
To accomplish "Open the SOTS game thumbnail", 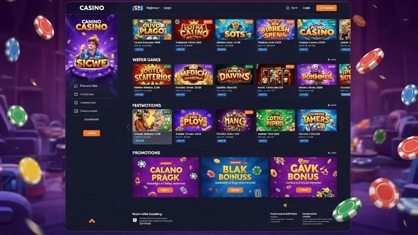I will [235, 30].
